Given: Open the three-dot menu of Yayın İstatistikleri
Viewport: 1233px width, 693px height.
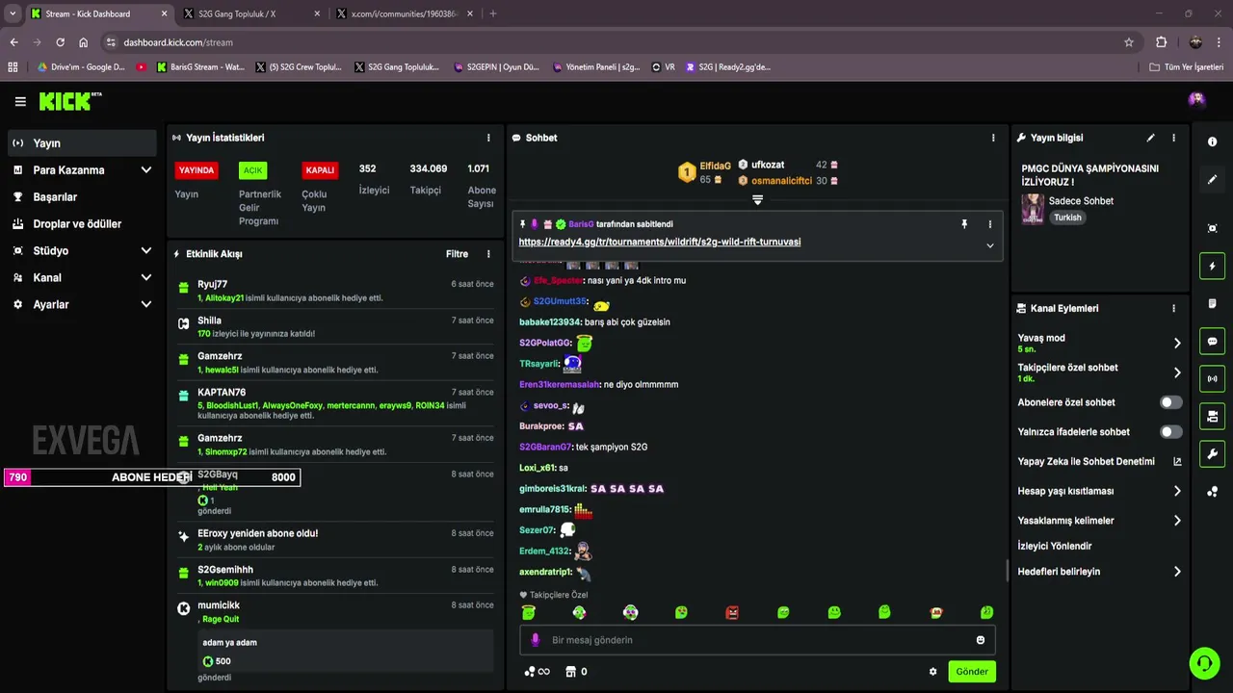Looking at the screenshot, I should point(488,138).
